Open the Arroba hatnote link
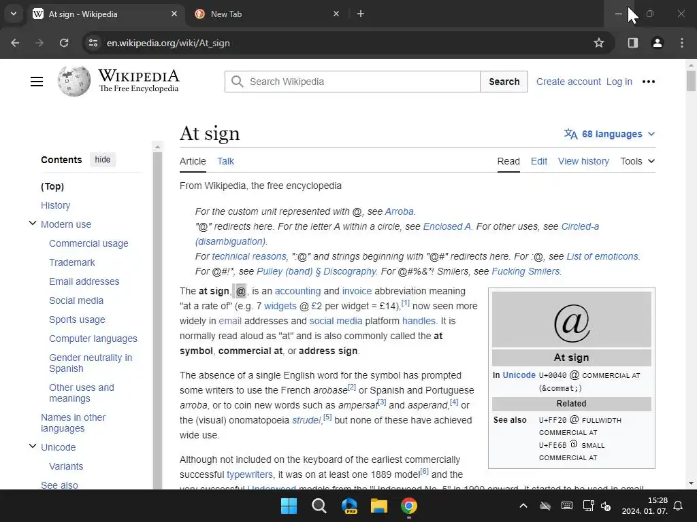This screenshot has height=522, width=697. click(399, 211)
